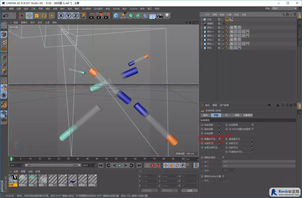Image resolution: width=302 pixels, height=198 pixels.
Task: Toggle the Y axis lock
Action: [68, 16]
